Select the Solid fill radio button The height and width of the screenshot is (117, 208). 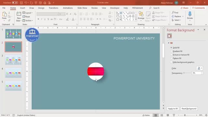(x=171, y=48)
